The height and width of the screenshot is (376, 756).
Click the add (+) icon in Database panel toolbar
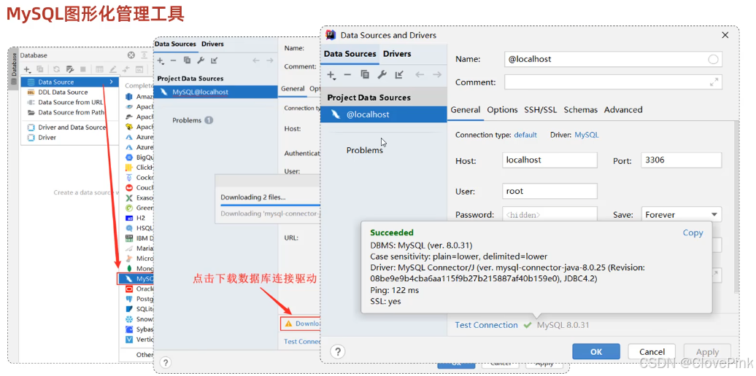[27, 69]
